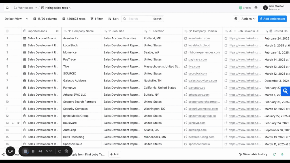Click the briefcase icon in Tive row
This screenshot has height=163, width=290.
click(24, 66)
